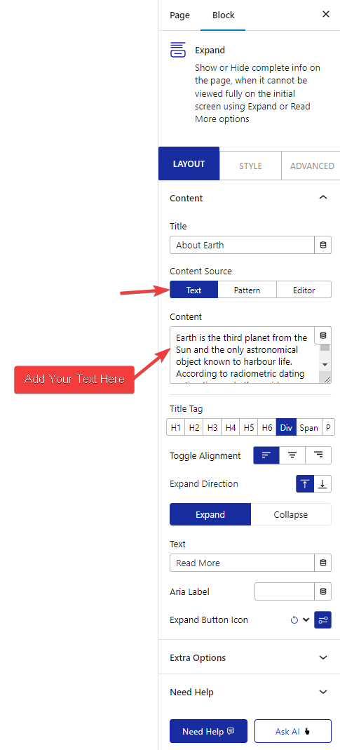
Task: Set toggle alignment to right
Action: [318, 455]
